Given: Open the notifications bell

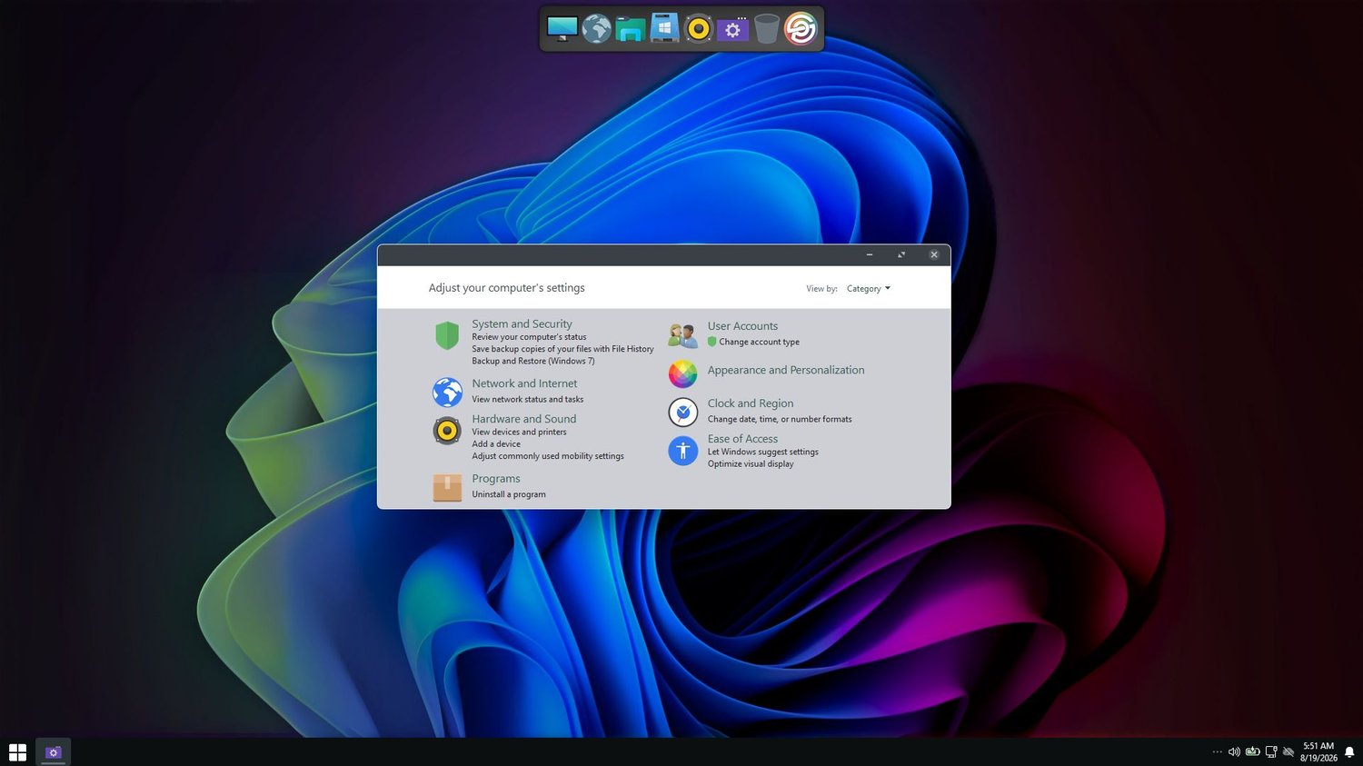Looking at the screenshot, I should [x=1349, y=752].
